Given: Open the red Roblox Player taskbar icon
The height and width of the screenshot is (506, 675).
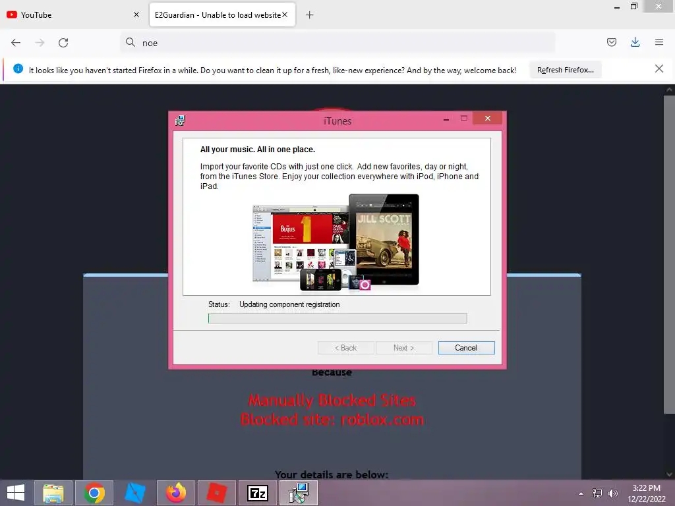Looking at the screenshot, I should click(x=217, y=493).
